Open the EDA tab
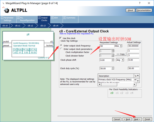Screen dimensions: 154x122 point(57,19)
